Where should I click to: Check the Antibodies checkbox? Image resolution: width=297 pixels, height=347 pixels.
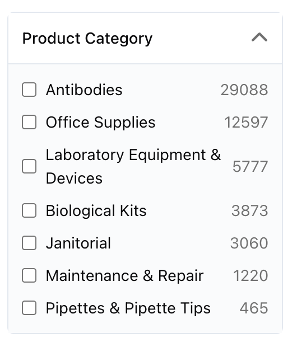click(29, 90)
